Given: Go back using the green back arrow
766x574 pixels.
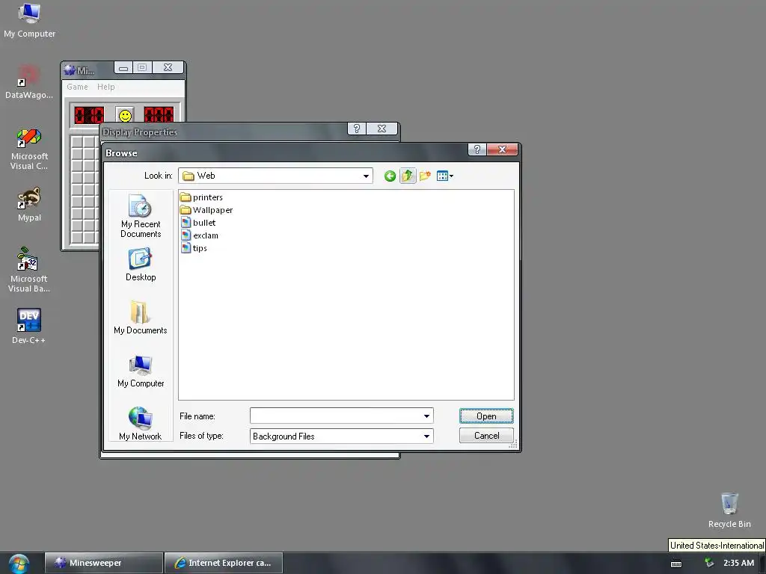Looking at the screenshot, I should click(x=390, y=176).
